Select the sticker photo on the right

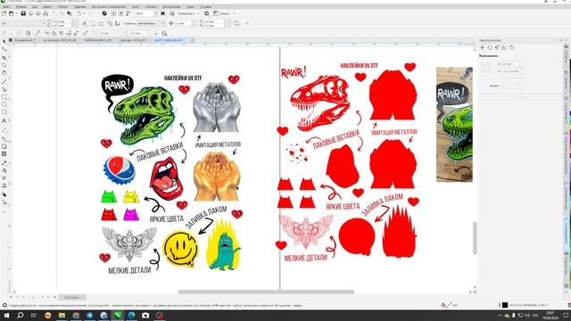[x=454, y=125]
